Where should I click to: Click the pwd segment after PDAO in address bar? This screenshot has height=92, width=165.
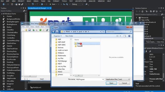(x=74, y=32)
